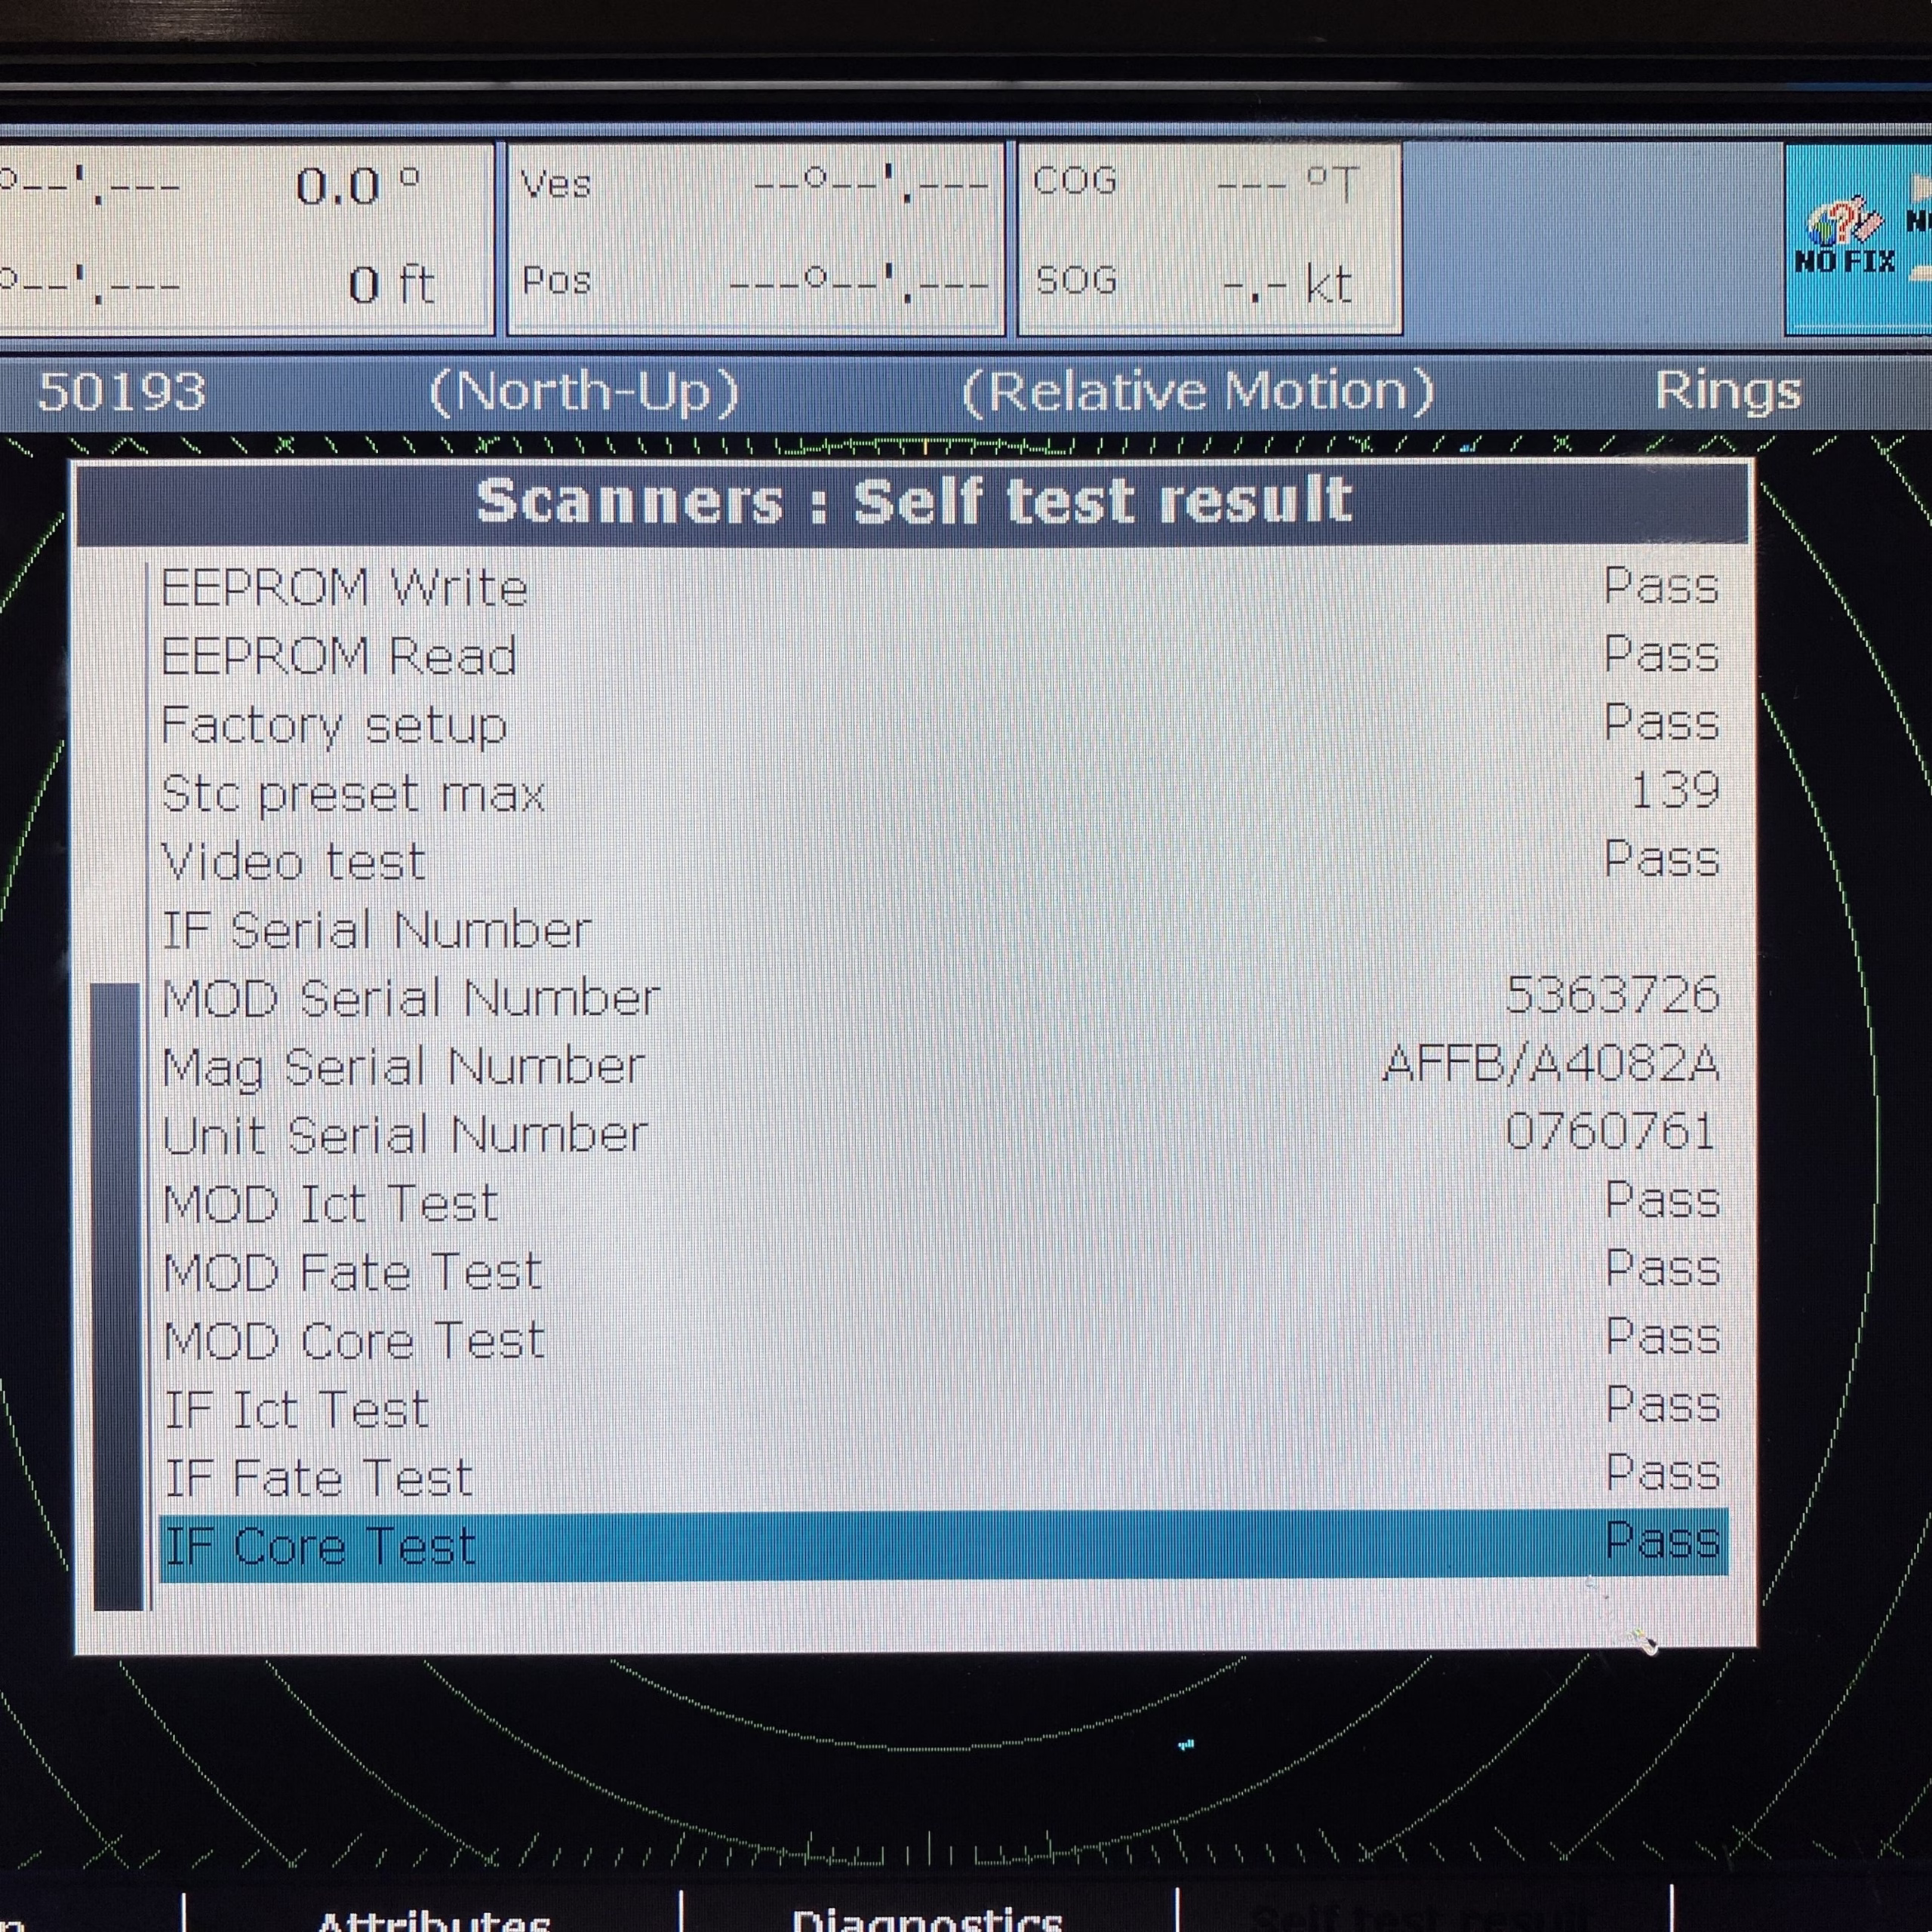The image size is (1932, 1932).
Task: Click the 50193 number in status bar
Action: click(122, 391)
